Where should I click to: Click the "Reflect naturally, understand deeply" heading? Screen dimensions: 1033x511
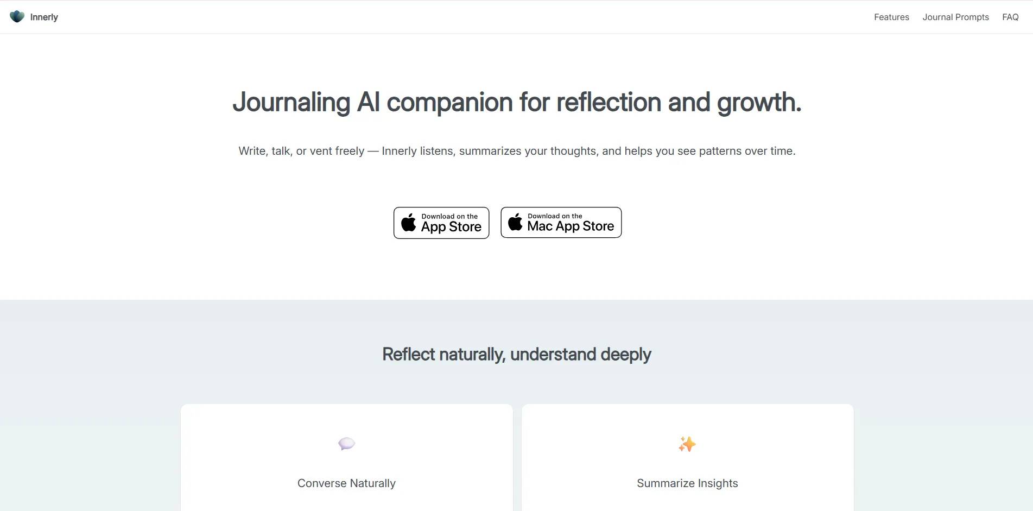(x=516, y=355)
